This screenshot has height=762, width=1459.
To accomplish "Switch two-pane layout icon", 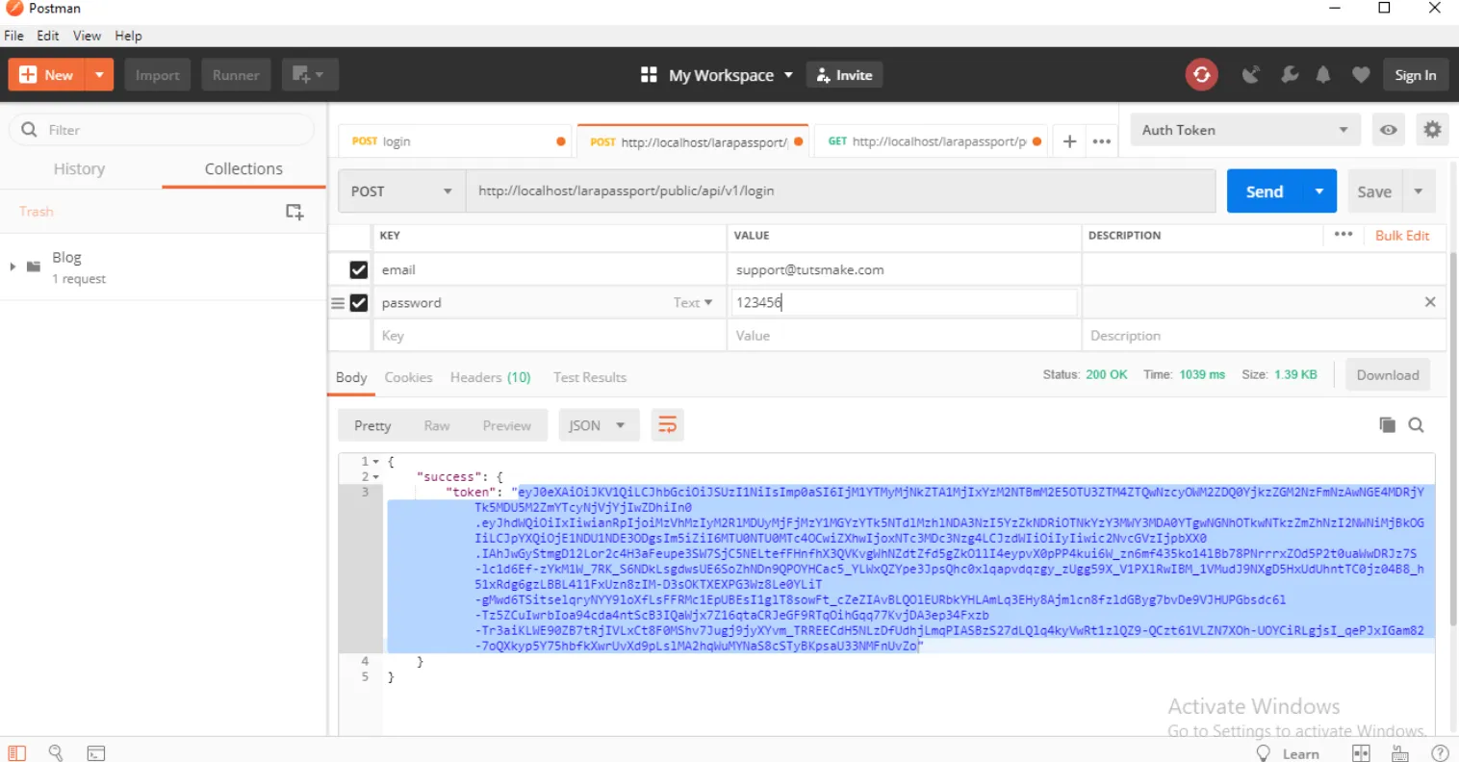I will pyautogui.click(x=1361, y=753).
